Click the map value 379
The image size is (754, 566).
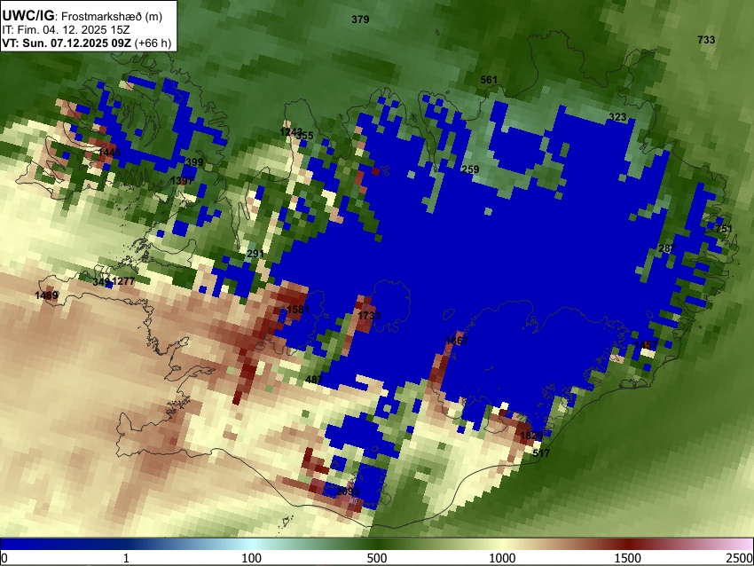tap(360, 20)
